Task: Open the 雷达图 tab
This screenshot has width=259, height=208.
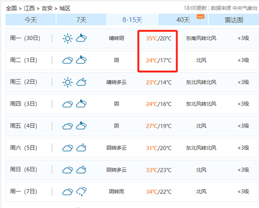Action: (x=234, y=20)
